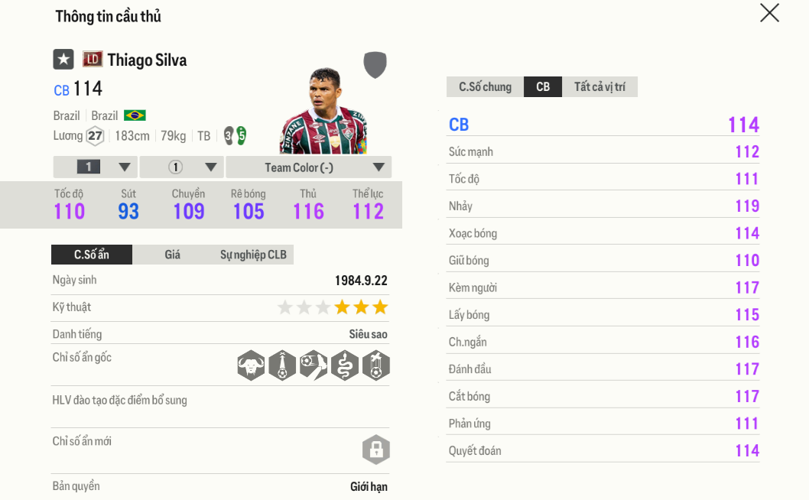
Task: Switch to the C.Số chung tab
Action: (485, 86)
